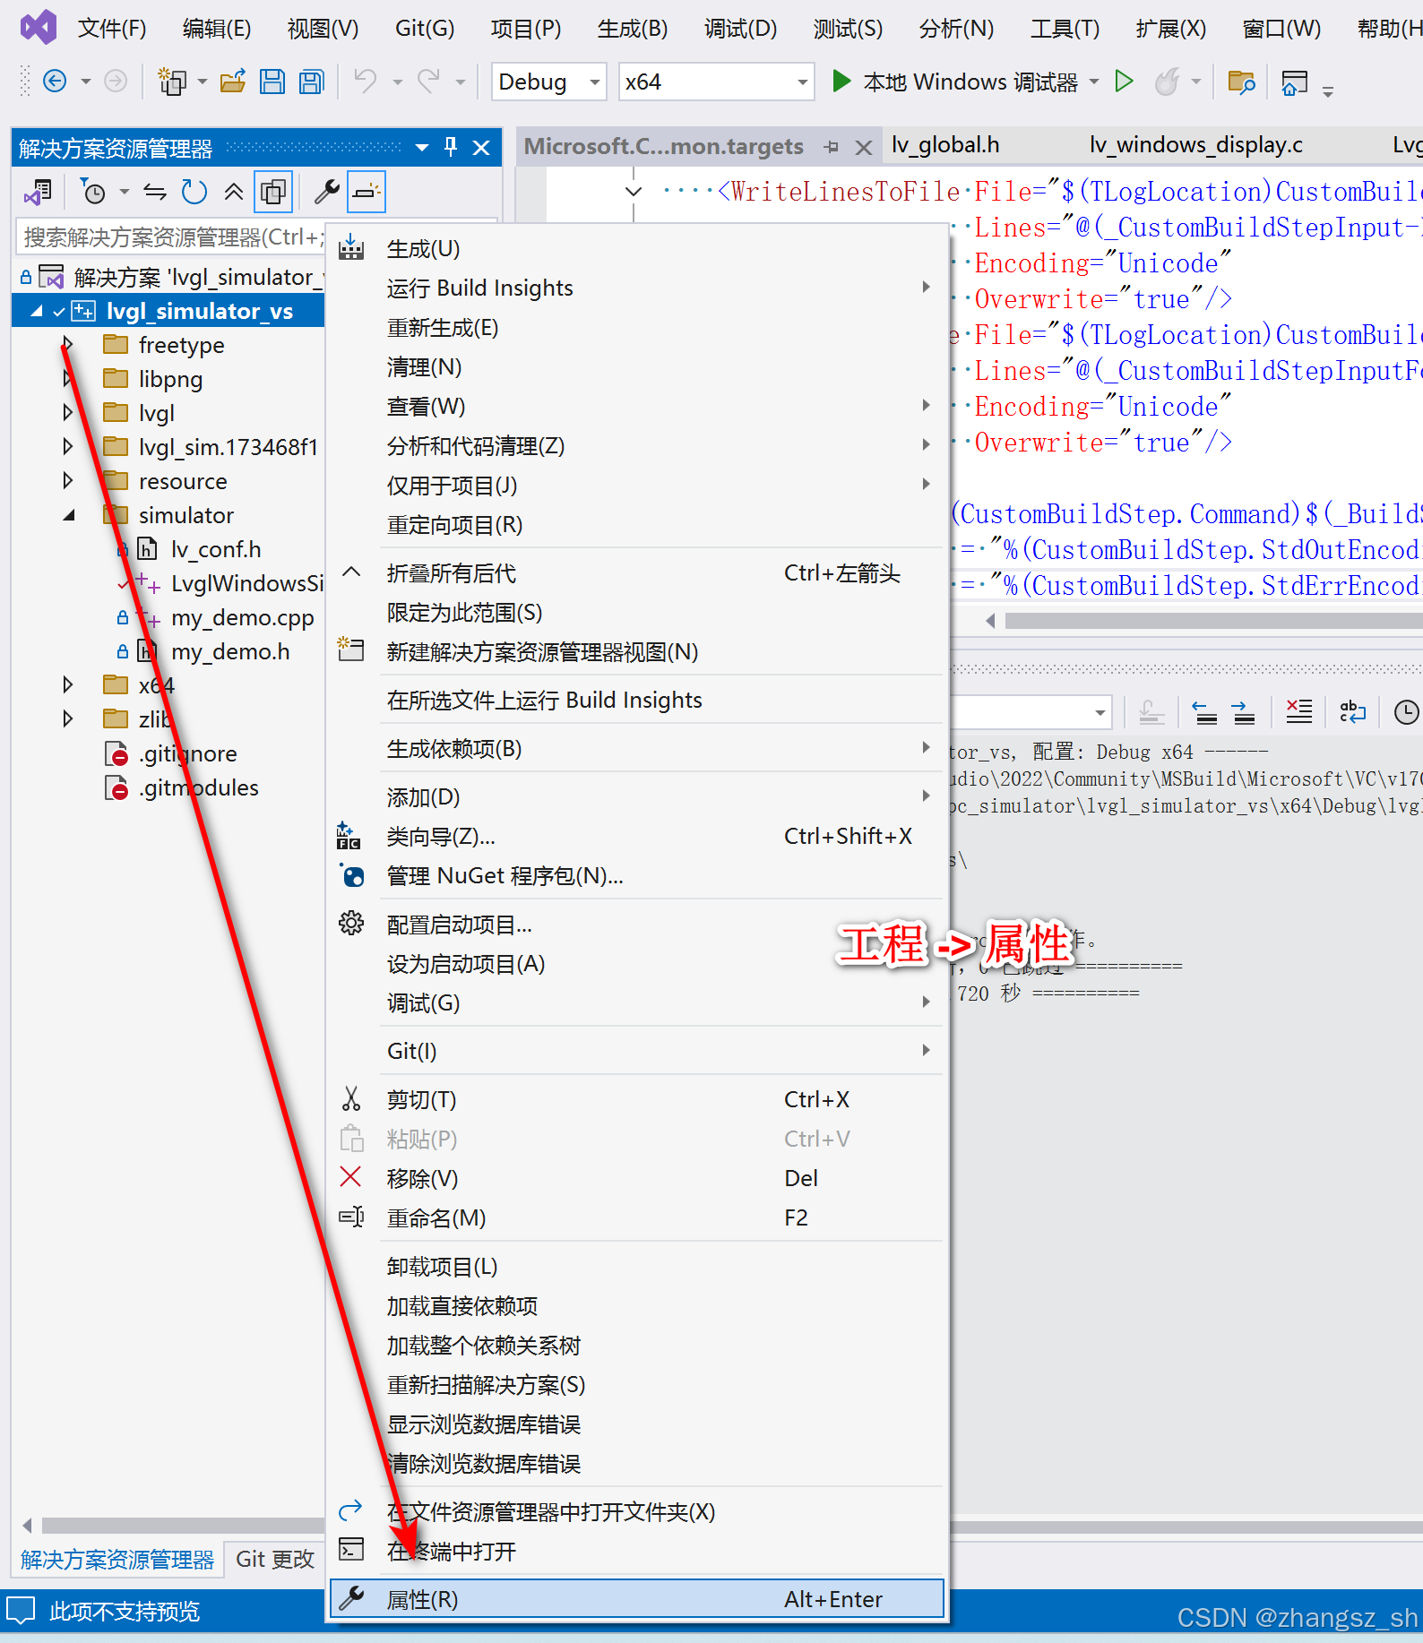1423x1643 pixels.
Task: Open the x64 platform dropdown
Action: [x=716, y=82]
